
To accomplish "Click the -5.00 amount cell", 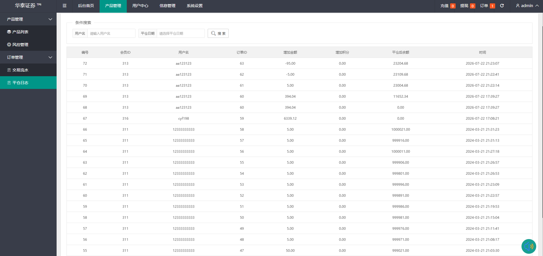I will (290, 75).
